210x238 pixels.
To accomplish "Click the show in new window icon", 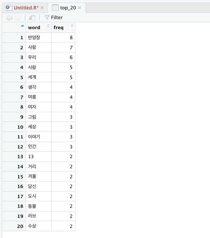I will (32, 18).
